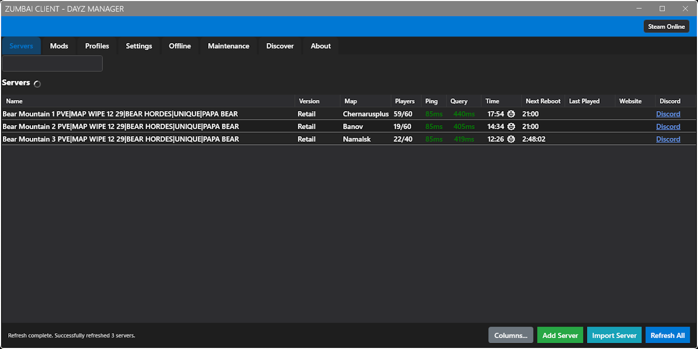
Task: Click the server search input field
Action: pos(52,63)
